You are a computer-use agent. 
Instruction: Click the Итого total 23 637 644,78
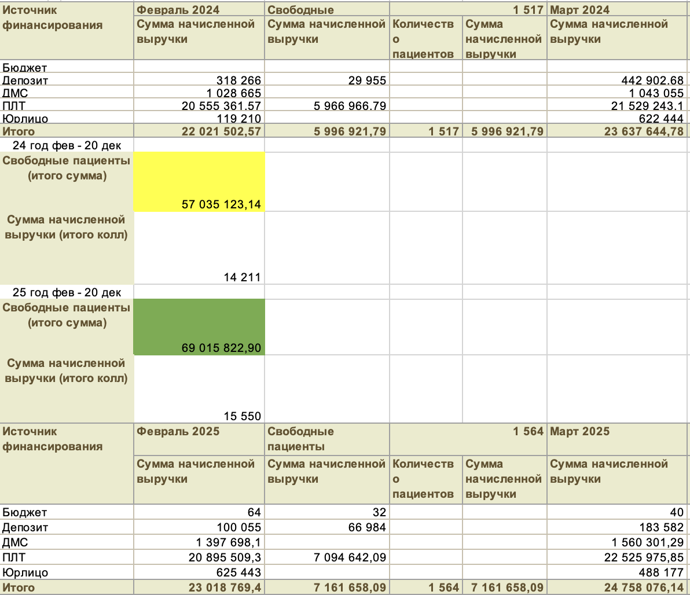pyautogui.click(x=618, y=131)
